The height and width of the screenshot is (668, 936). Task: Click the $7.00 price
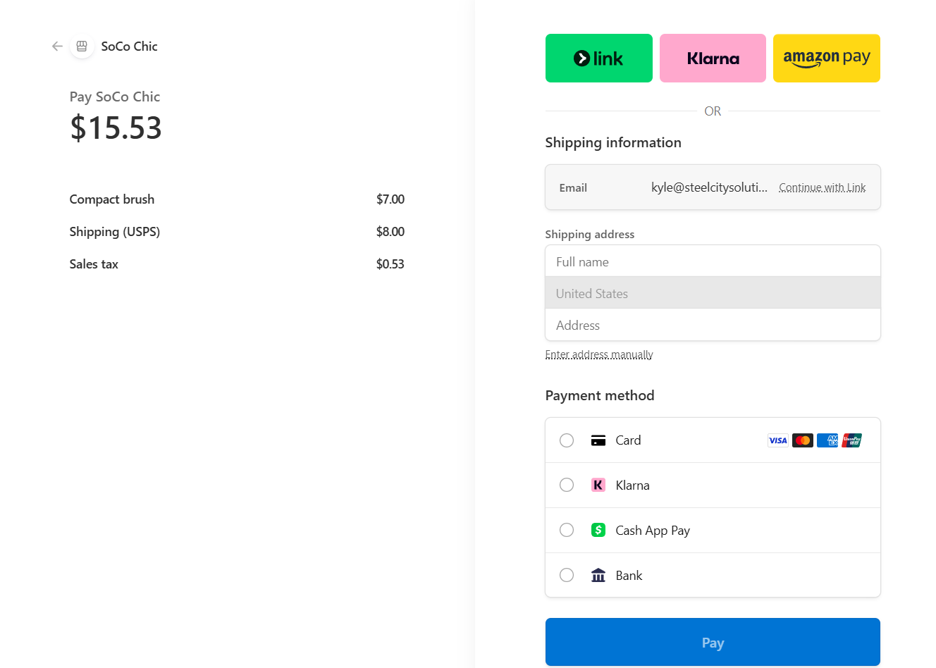(x=390, y=199)
